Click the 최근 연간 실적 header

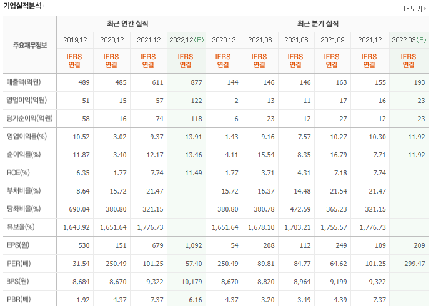pyautogui.click(x=127, y=24)
